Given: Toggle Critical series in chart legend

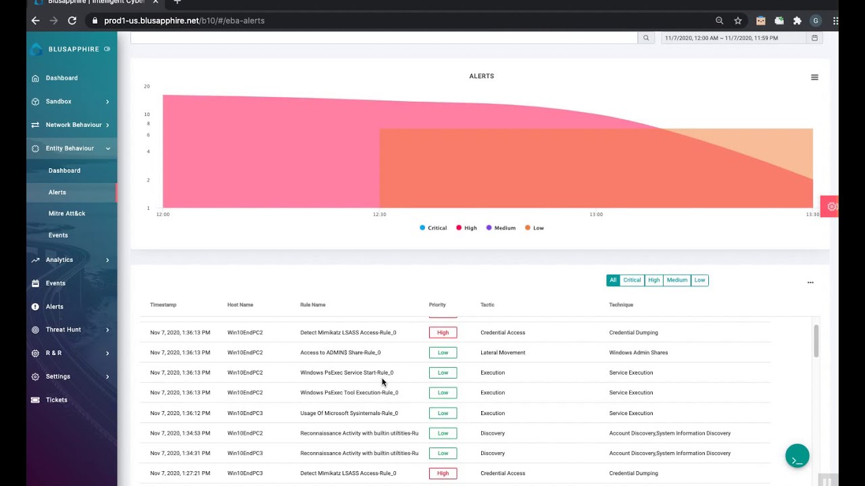Looking at the screenshot, I should point(433,228).
